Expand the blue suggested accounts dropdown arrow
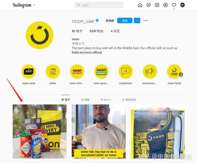This screenshot has width=197, height=165. (137, 20)
